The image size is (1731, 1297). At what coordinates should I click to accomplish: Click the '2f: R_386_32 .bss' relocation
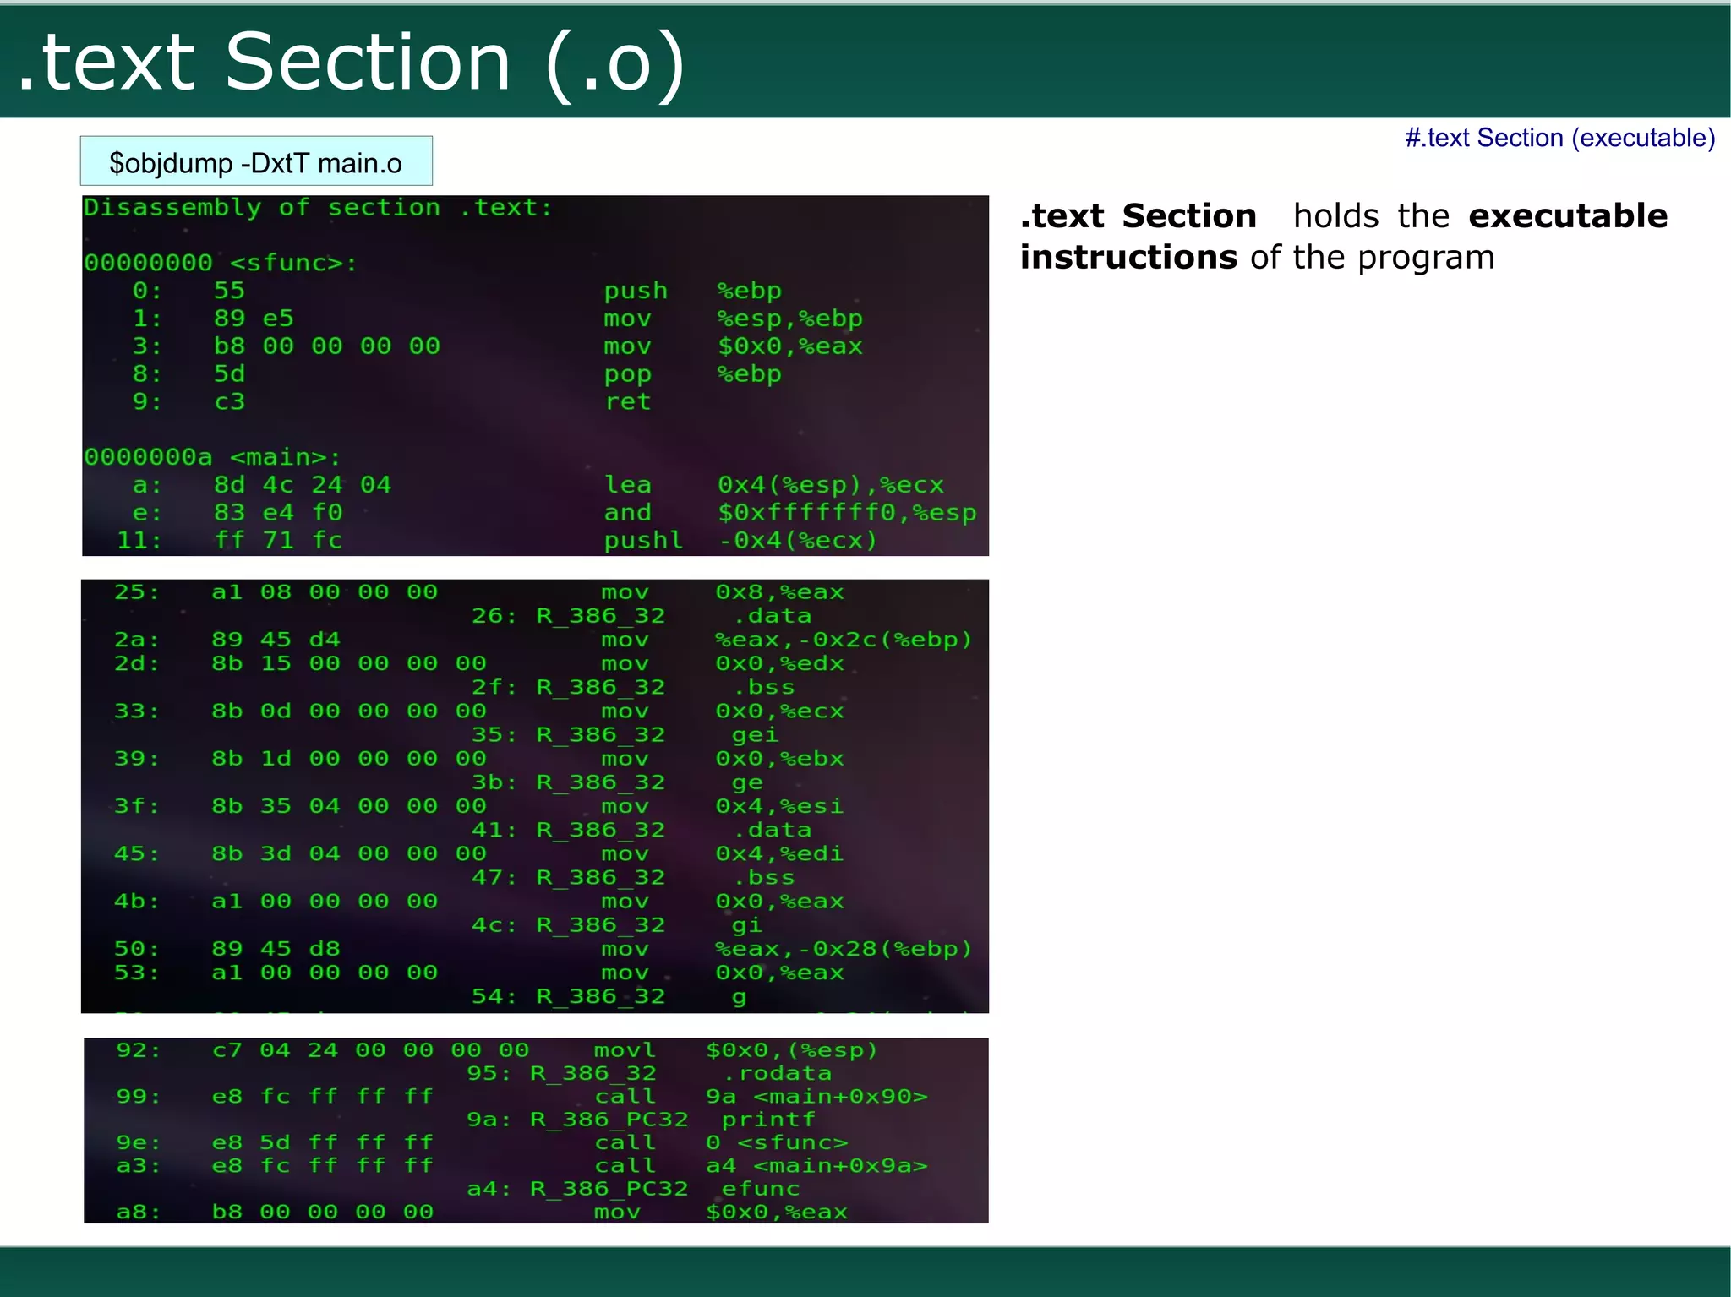[x=633, y=687]
